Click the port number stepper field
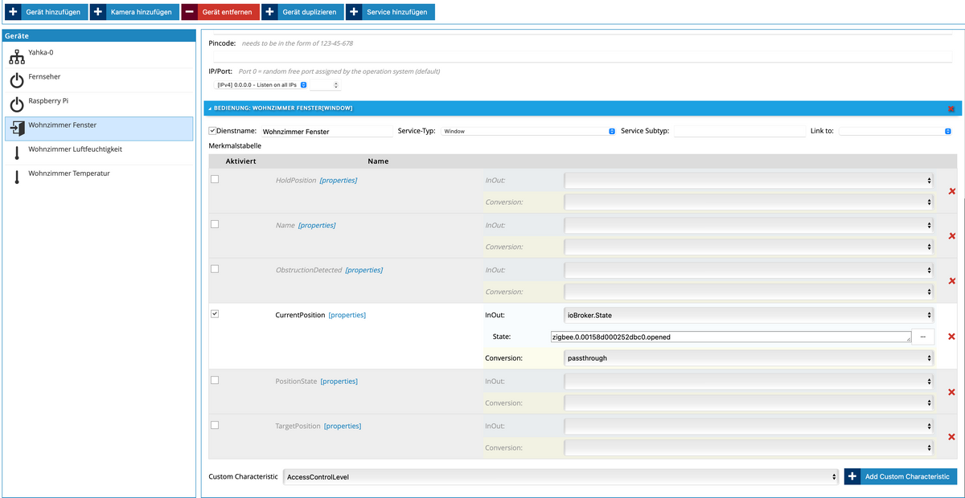965x498 pixels. pos(326,84)
